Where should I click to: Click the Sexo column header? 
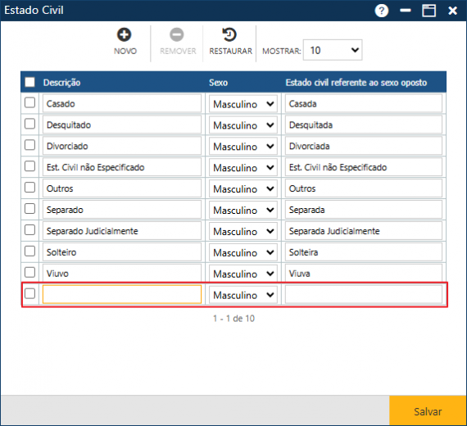point(218,83)
